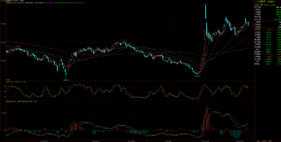Select the white MA5 value label
The image size is (281, 142).
pos(30,3)
